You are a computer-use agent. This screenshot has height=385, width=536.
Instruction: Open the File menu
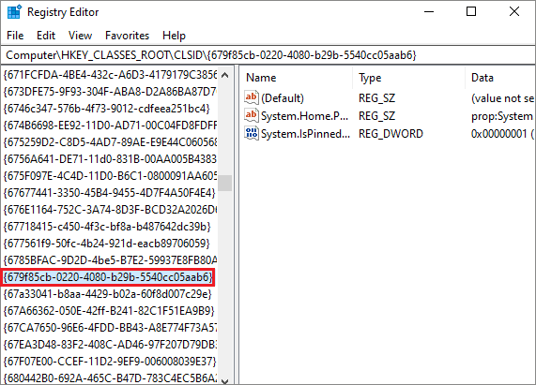[x=15, y=36]
